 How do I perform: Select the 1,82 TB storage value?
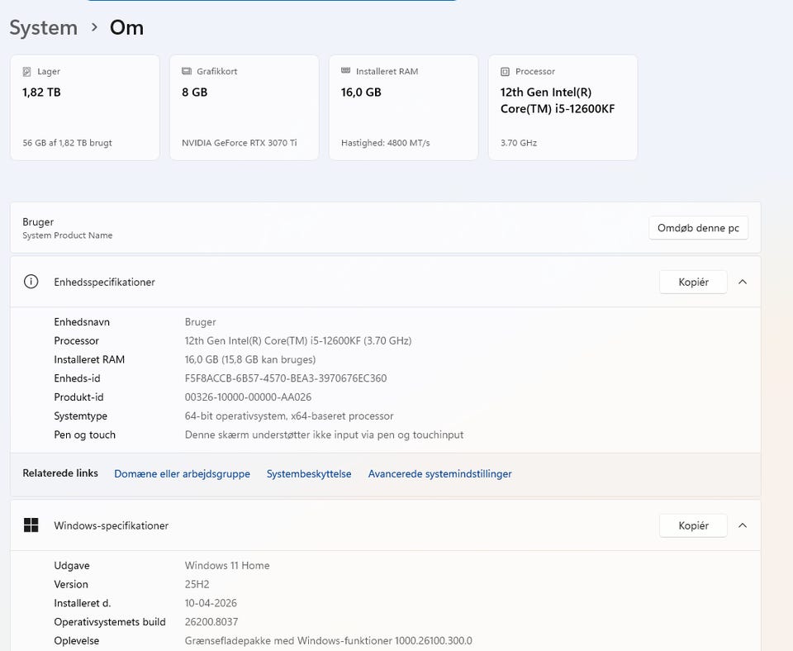(x=41, y=93)
